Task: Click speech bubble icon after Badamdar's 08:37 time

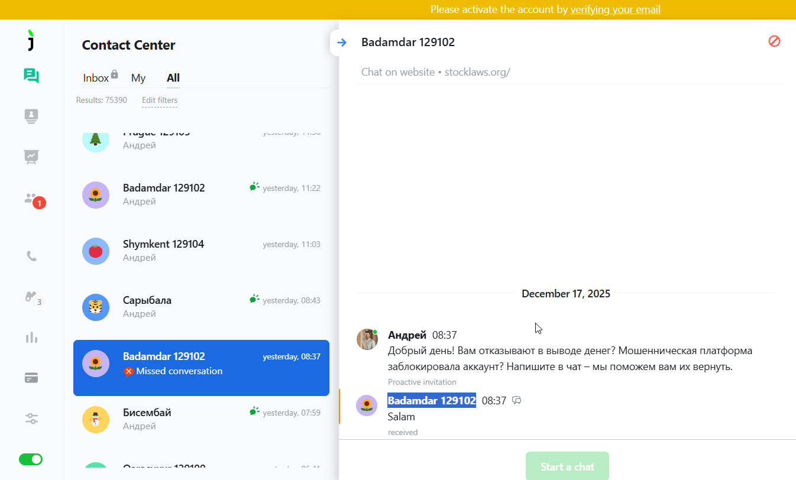Action: tap(516, 401)
